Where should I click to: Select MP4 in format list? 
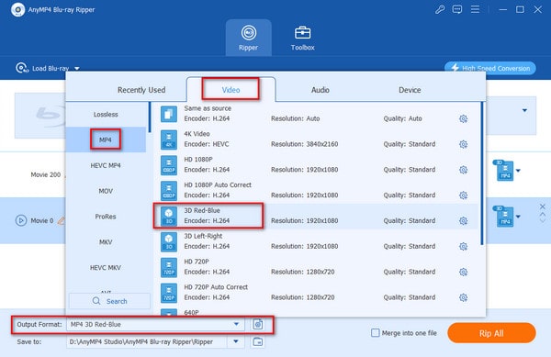(106, 139)
